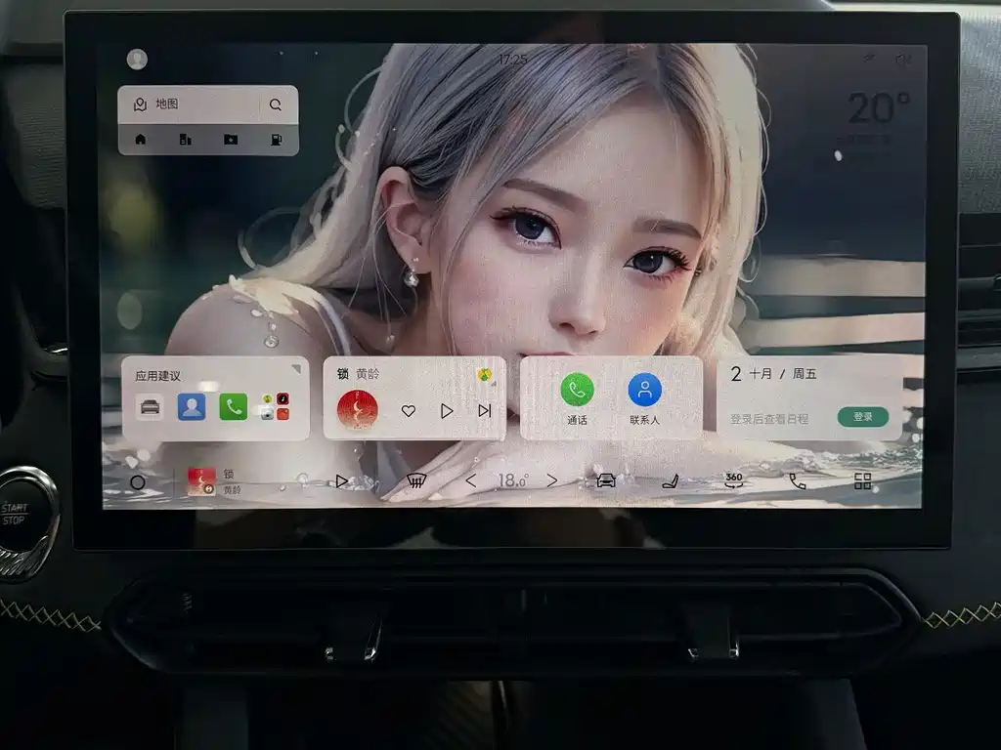Open the blue contacts app in 应用建议
The height and width of the screenshot is (750, 1001).
192,407
